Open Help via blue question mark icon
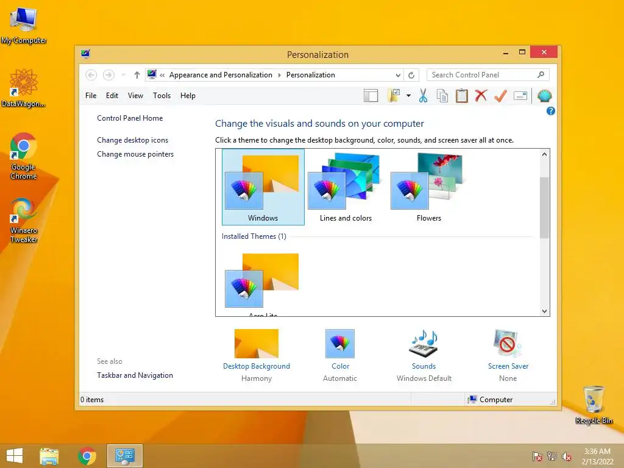The height and width of the screenshot is (468, 624). [550, 111]
